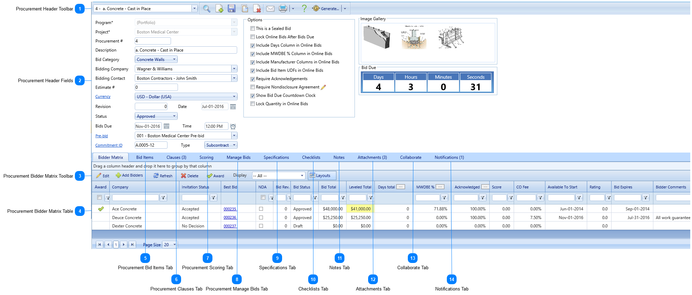Click the Delete document toolbar icon
The image size is (692, 295).
[x=257, y=9]
